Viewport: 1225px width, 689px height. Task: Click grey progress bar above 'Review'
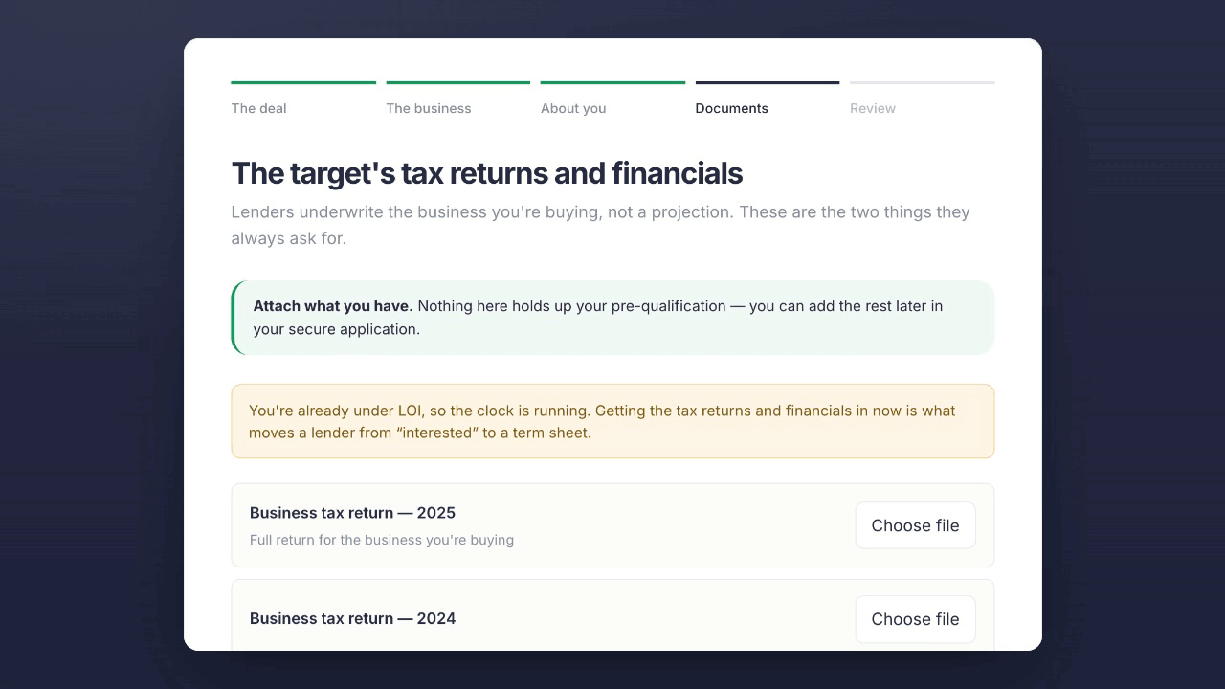(x=923, y=82)
